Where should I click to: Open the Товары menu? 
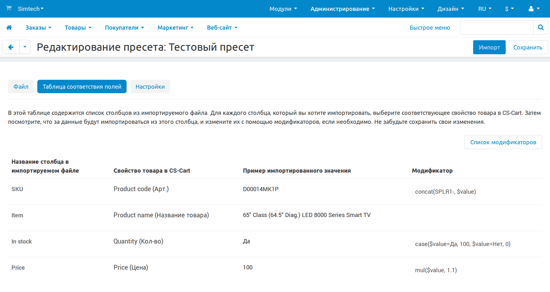click(x=78, y=28)
